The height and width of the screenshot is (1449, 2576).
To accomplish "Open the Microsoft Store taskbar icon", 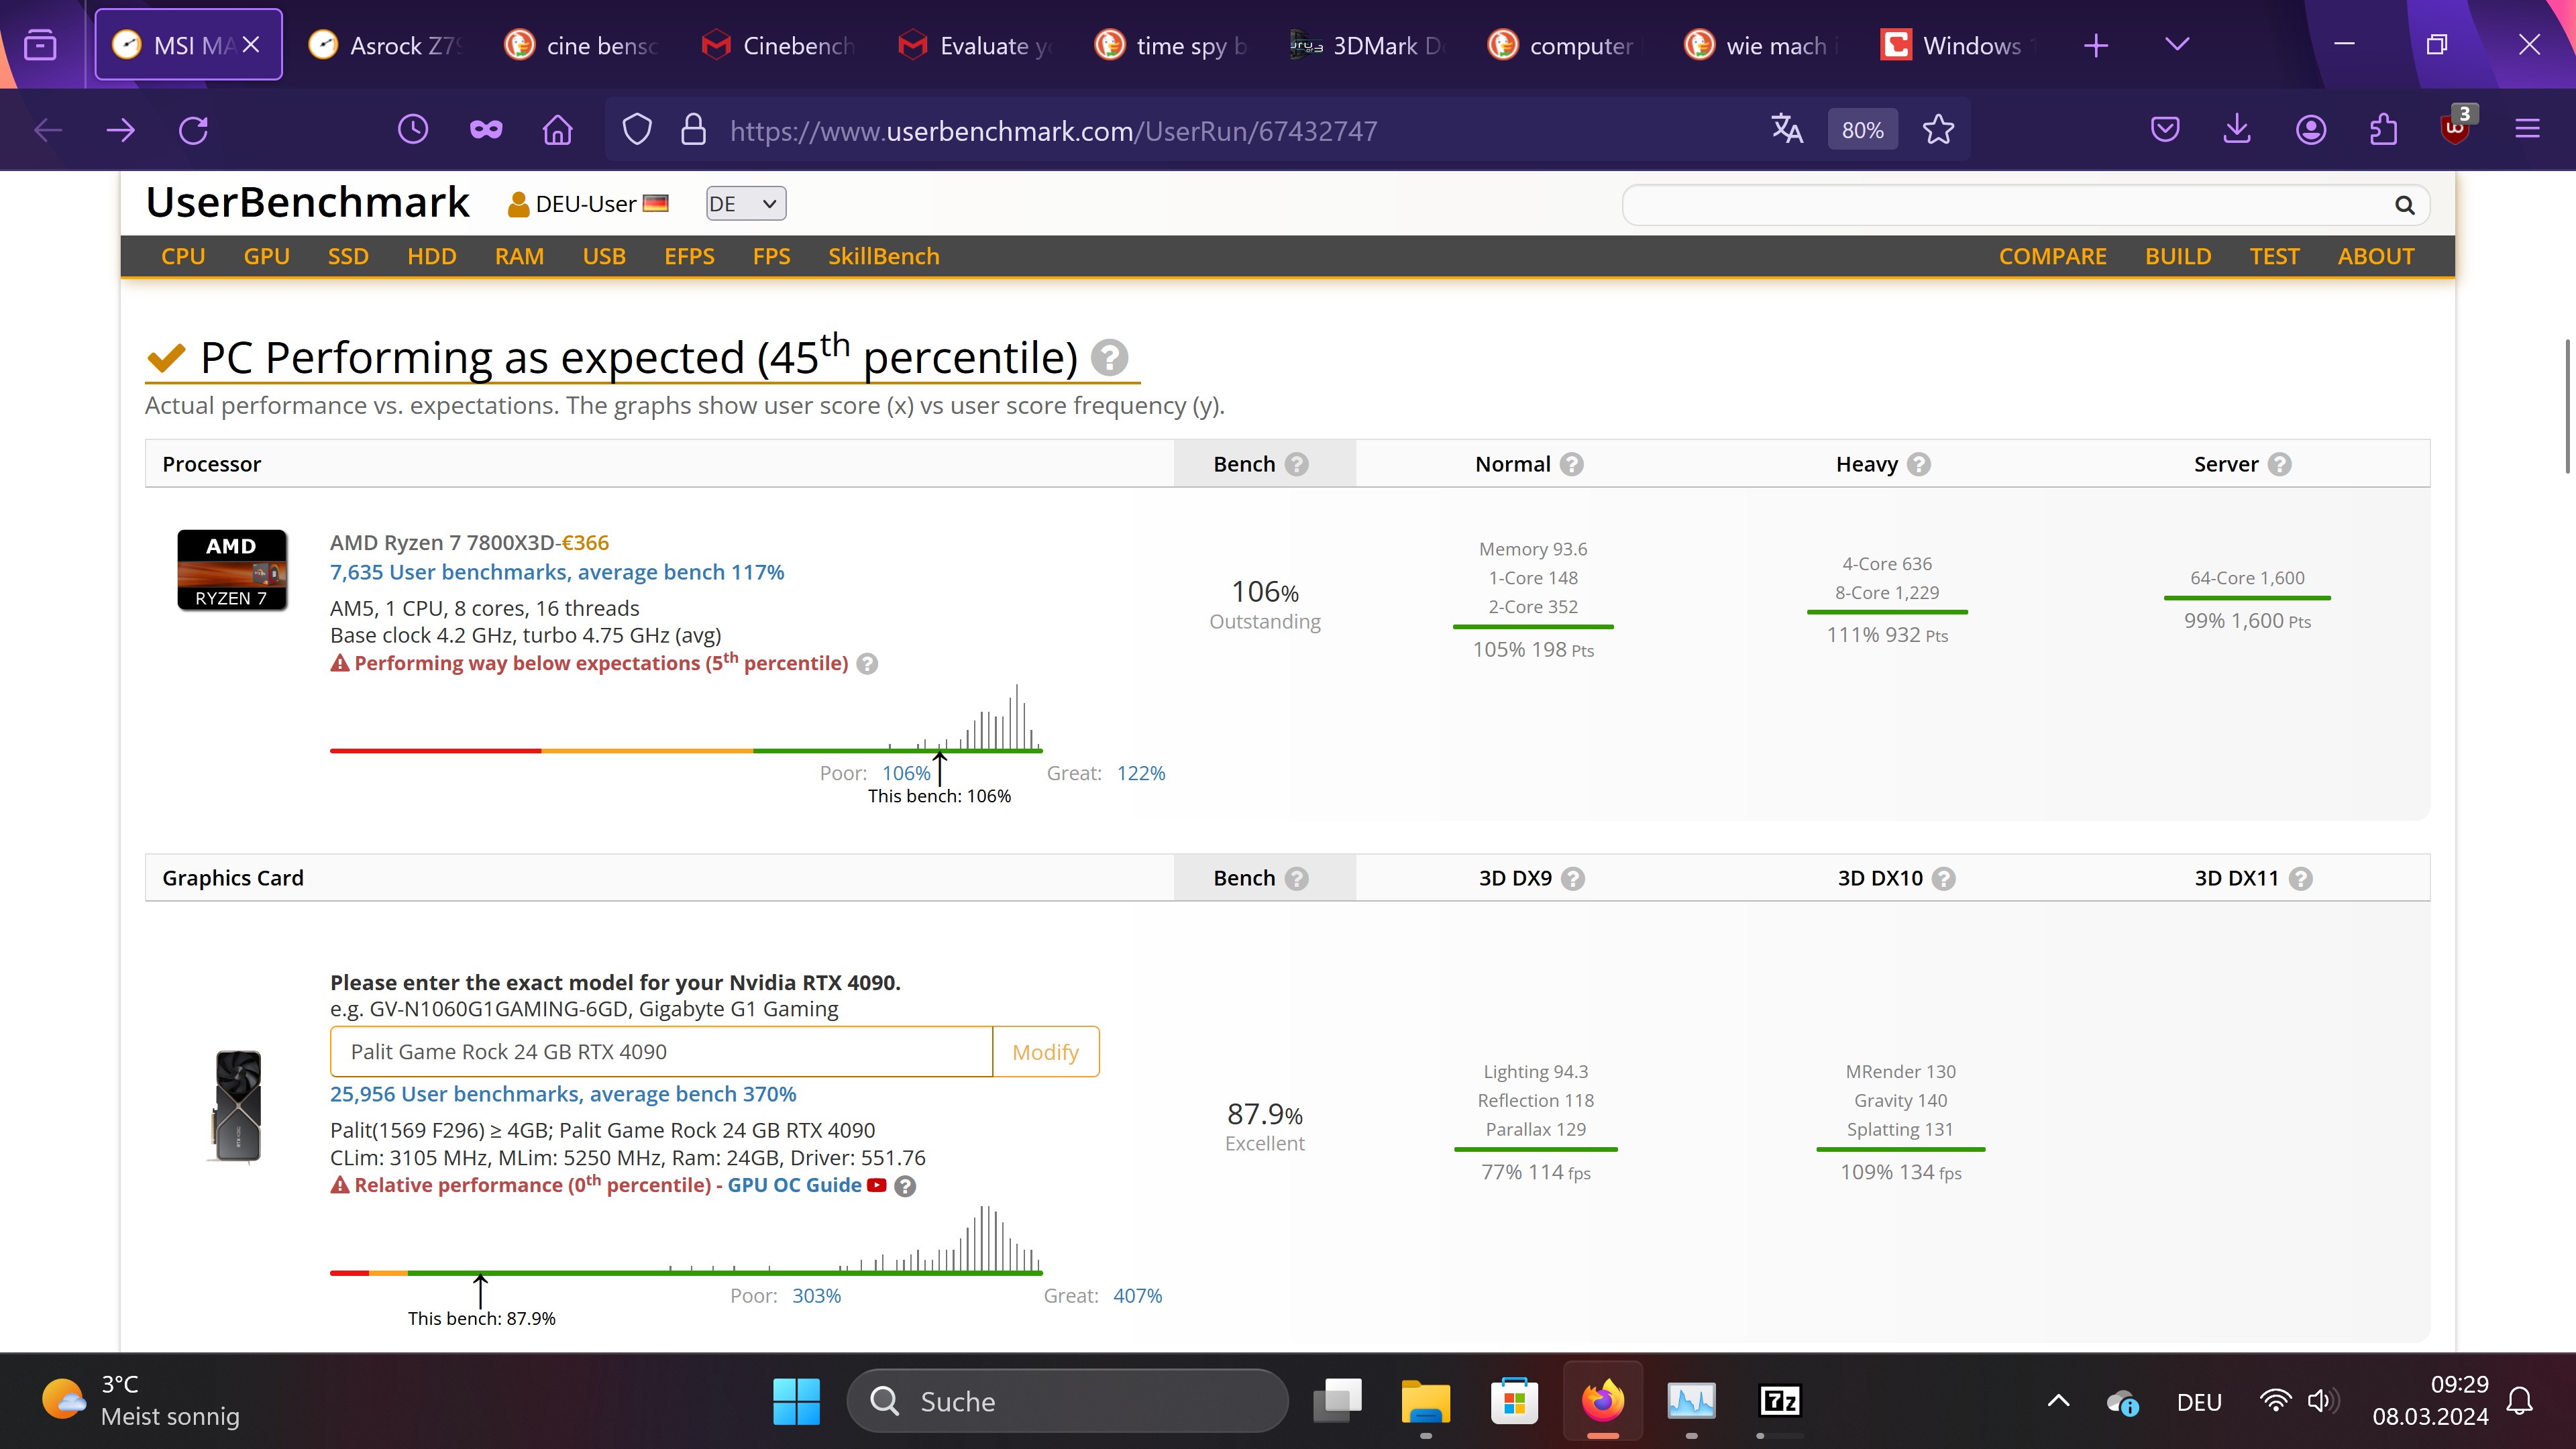I will [x=1514, y=1401].
